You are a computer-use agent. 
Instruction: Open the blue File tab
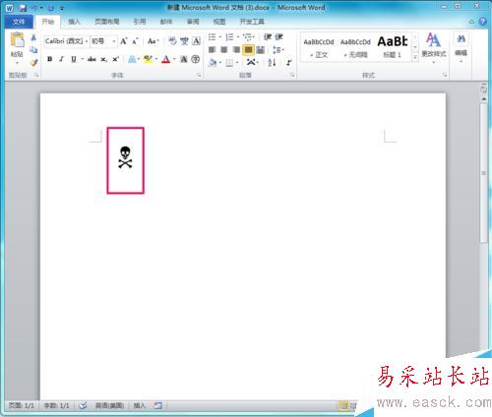(19, 22)
